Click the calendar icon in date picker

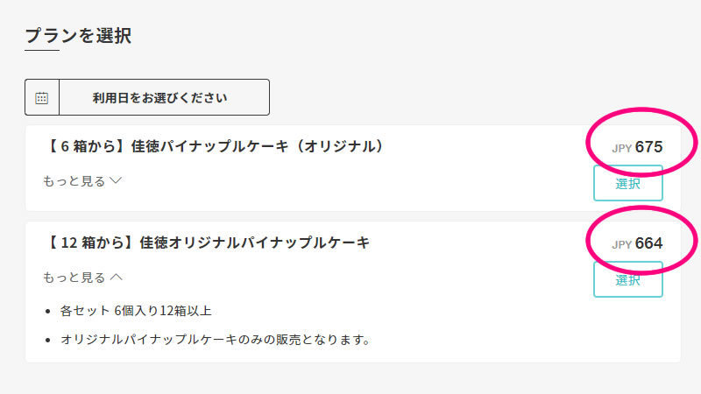pyautogui.click(x=41, y=98)
